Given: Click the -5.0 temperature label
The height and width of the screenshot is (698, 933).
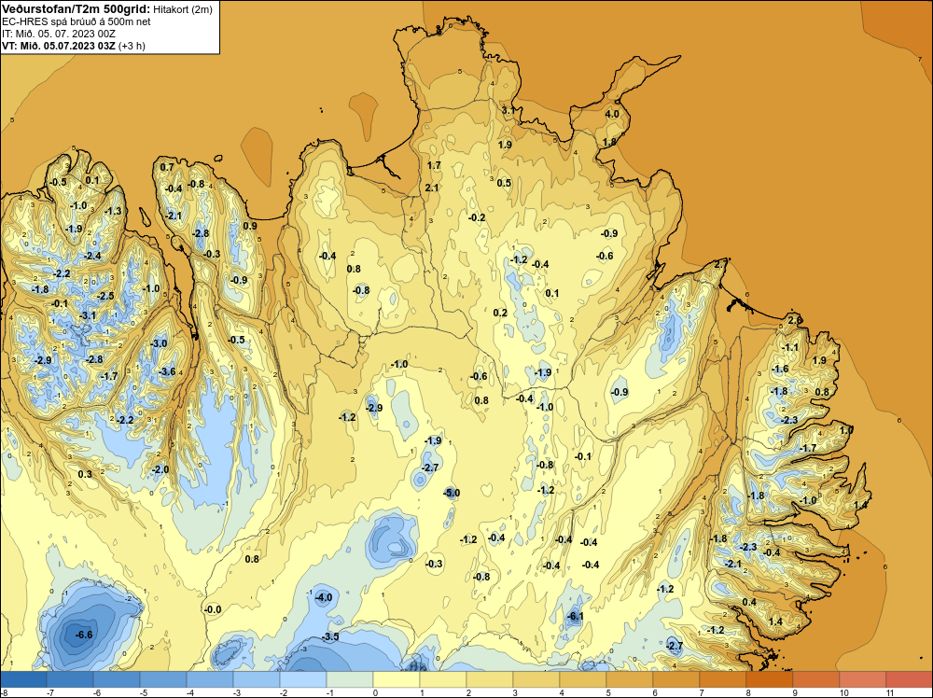Looking at the screenshot, I should click(452, 493).
